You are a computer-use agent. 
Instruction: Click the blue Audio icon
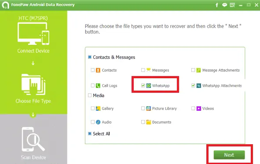tap(98, 122)
